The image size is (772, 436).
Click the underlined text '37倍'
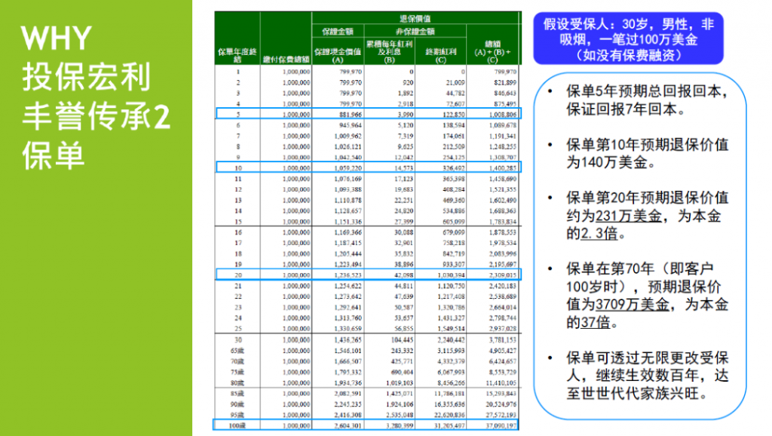pos(596,322)
